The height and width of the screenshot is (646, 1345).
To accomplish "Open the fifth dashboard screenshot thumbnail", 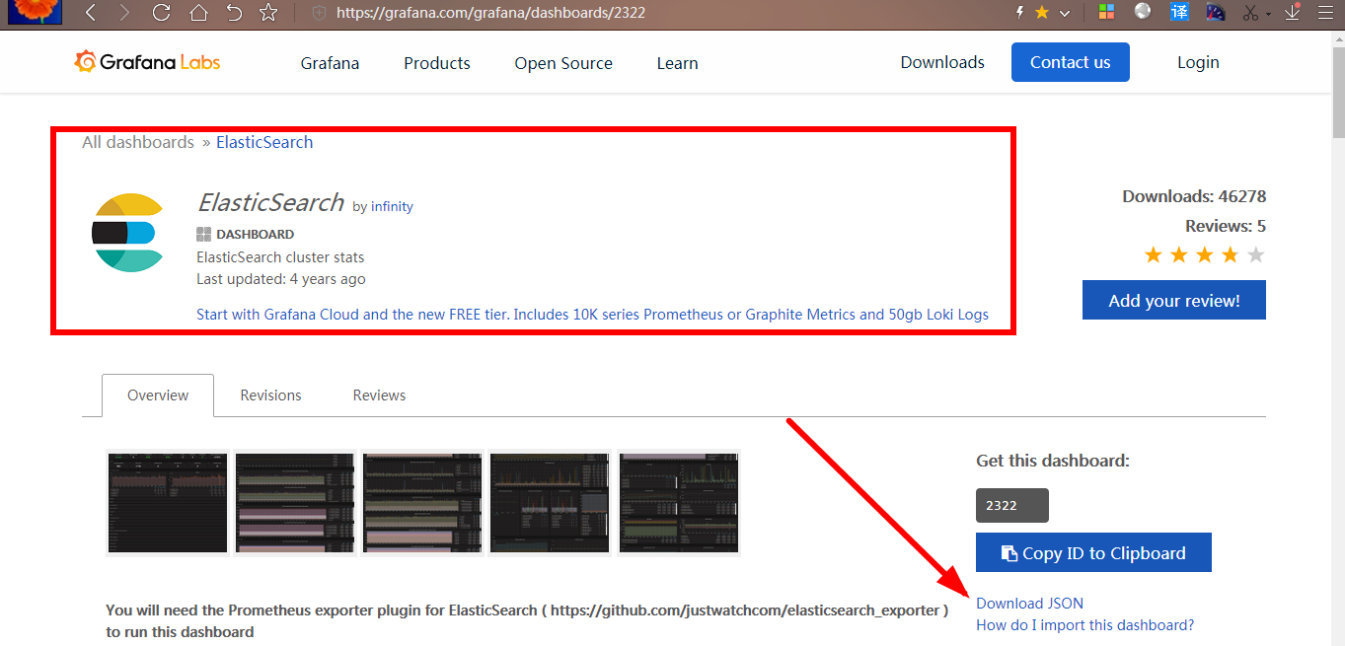I will point(678,503).
